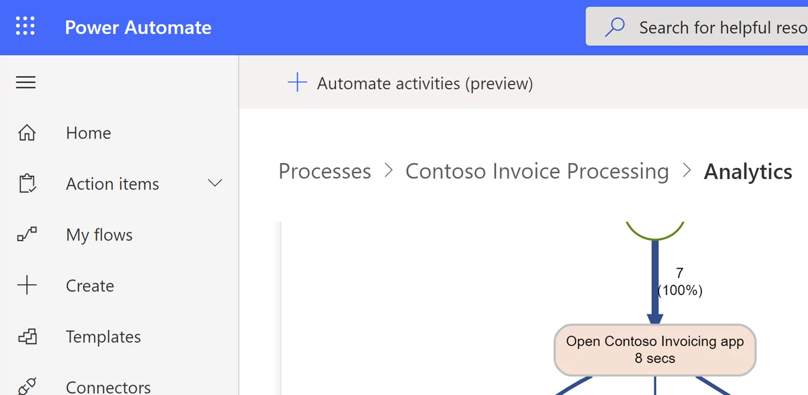Navigate to Processes breadcrumb

pos(325,171)
